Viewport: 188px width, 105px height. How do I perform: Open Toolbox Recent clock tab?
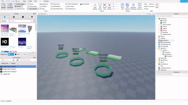click(x=23, y=17)
